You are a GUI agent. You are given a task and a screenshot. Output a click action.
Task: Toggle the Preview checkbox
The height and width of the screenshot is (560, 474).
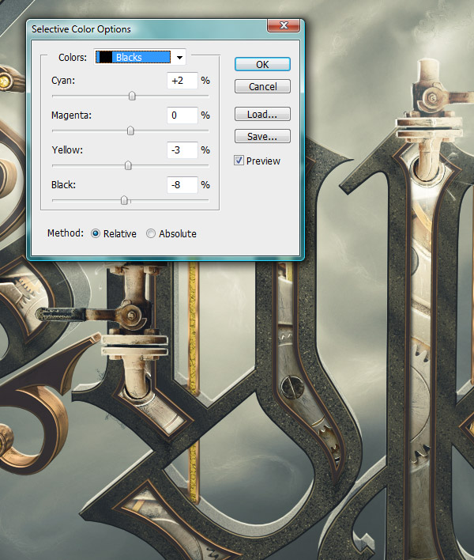tap(239, 161)
